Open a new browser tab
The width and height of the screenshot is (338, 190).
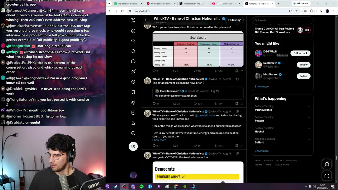click(x=278, y=4)
